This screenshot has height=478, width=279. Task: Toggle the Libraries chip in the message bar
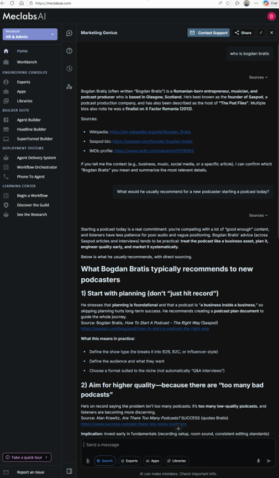(177, 461)
